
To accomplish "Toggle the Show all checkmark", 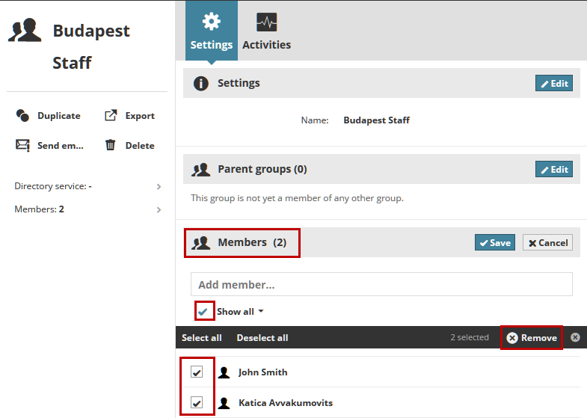I will (x=203, y=311).
